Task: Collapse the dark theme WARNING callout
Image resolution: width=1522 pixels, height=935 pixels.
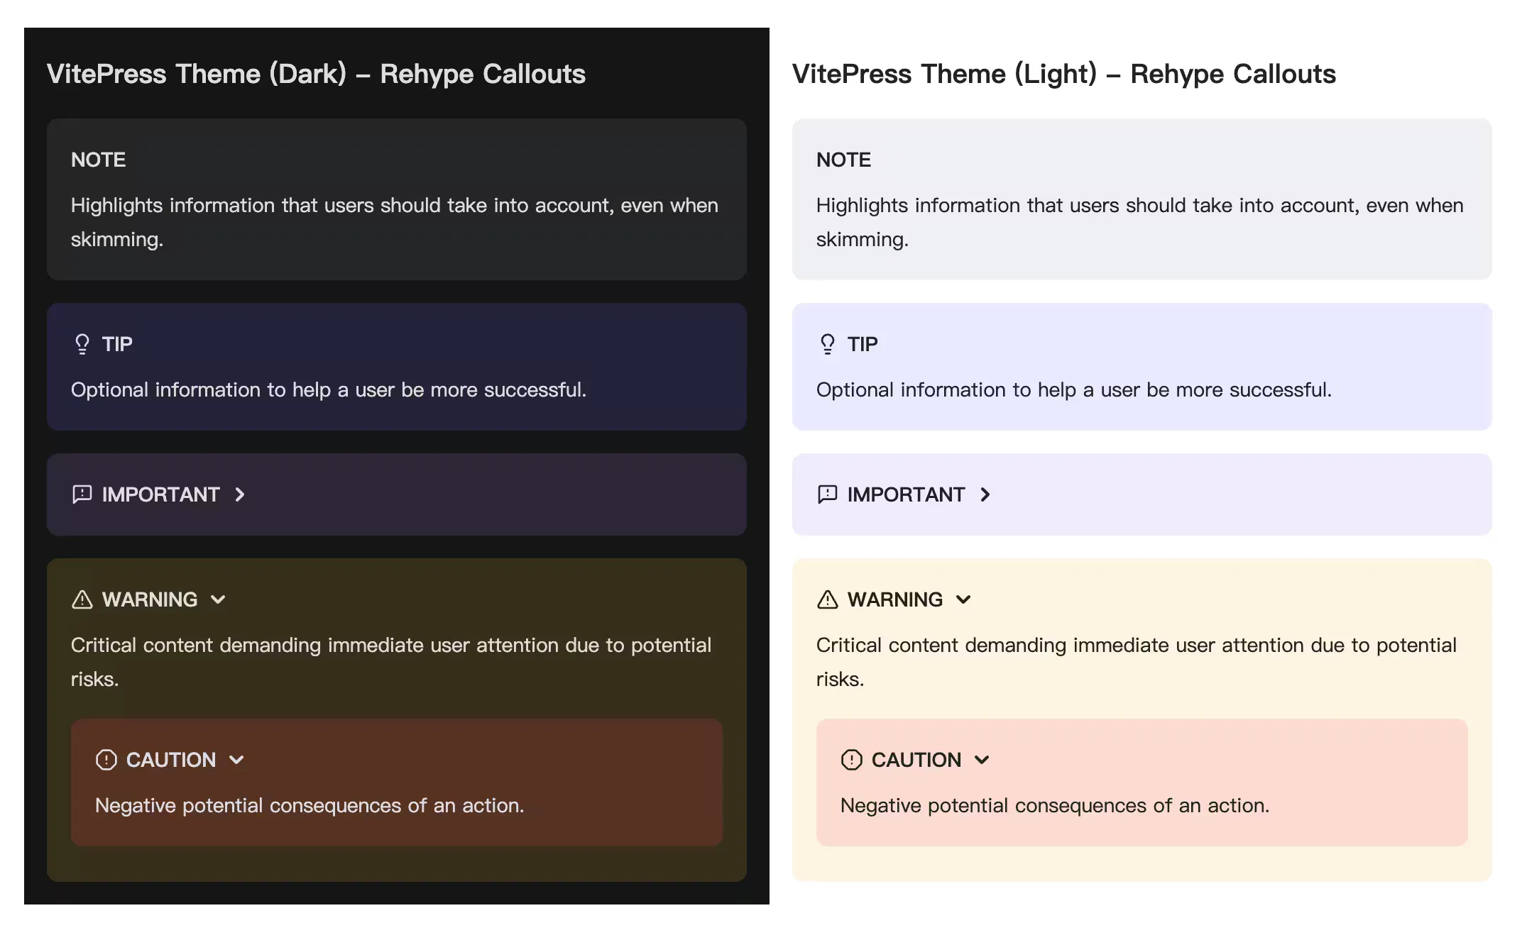Action: point(219,599)
